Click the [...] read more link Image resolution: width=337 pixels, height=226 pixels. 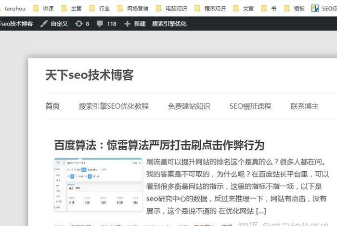point(261,211)
